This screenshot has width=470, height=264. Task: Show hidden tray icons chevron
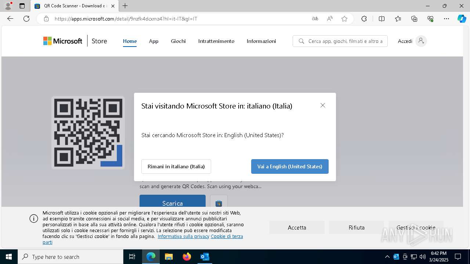pos(387,257)
